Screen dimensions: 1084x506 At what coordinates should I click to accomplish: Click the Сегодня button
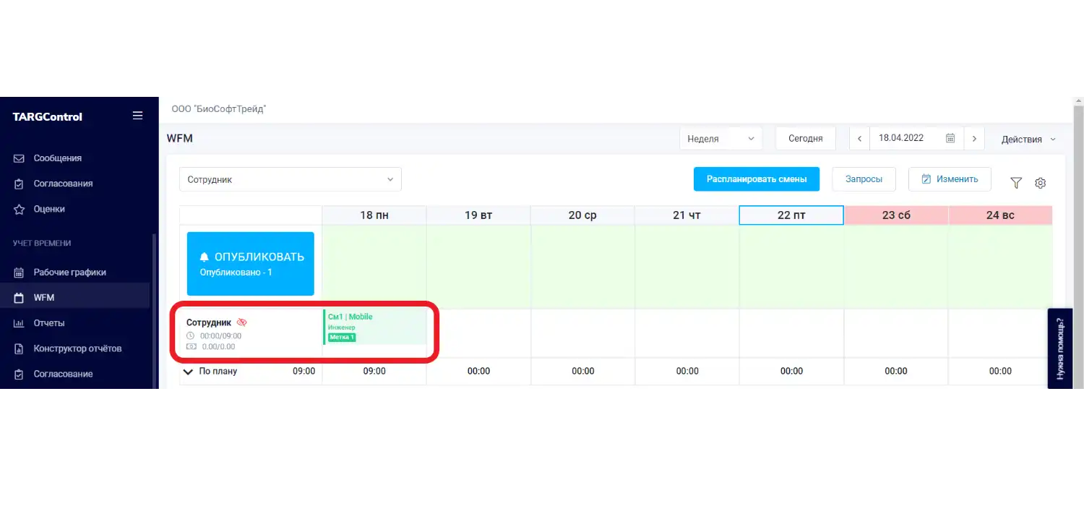pos(806,138)
